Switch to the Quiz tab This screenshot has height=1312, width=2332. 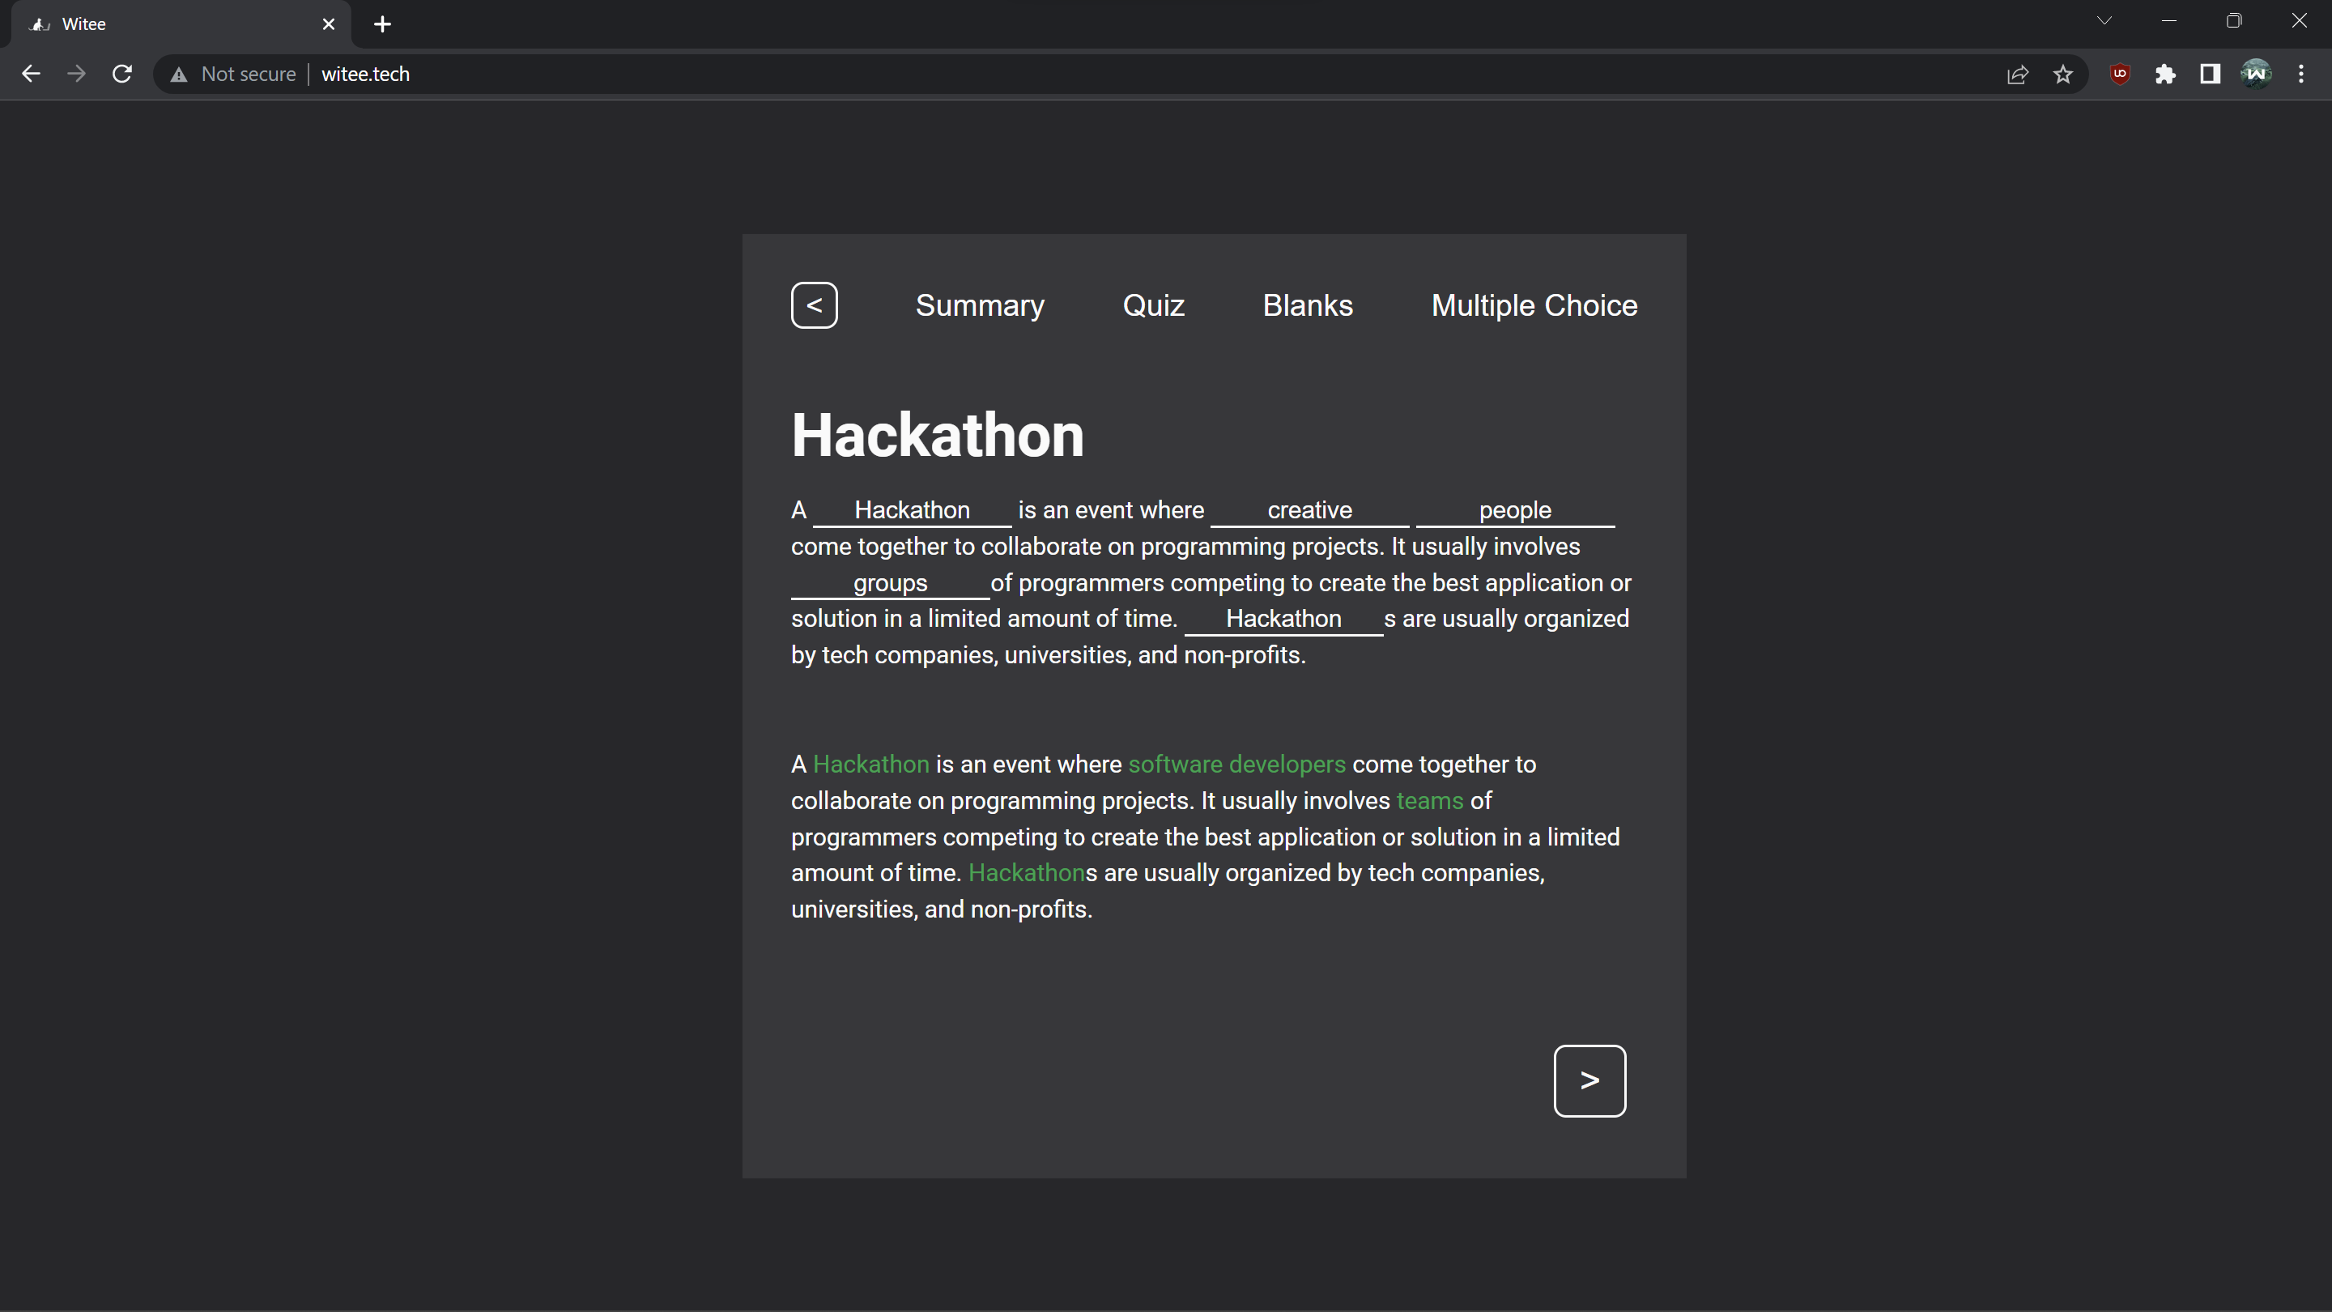pyautogui.click(x=1153, y=305)
